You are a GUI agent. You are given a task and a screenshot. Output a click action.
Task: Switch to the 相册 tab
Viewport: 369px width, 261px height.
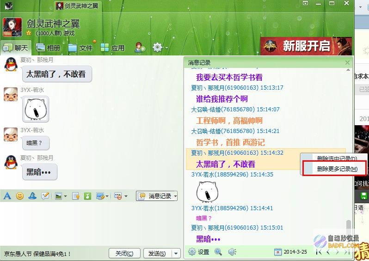pos(48,48)
